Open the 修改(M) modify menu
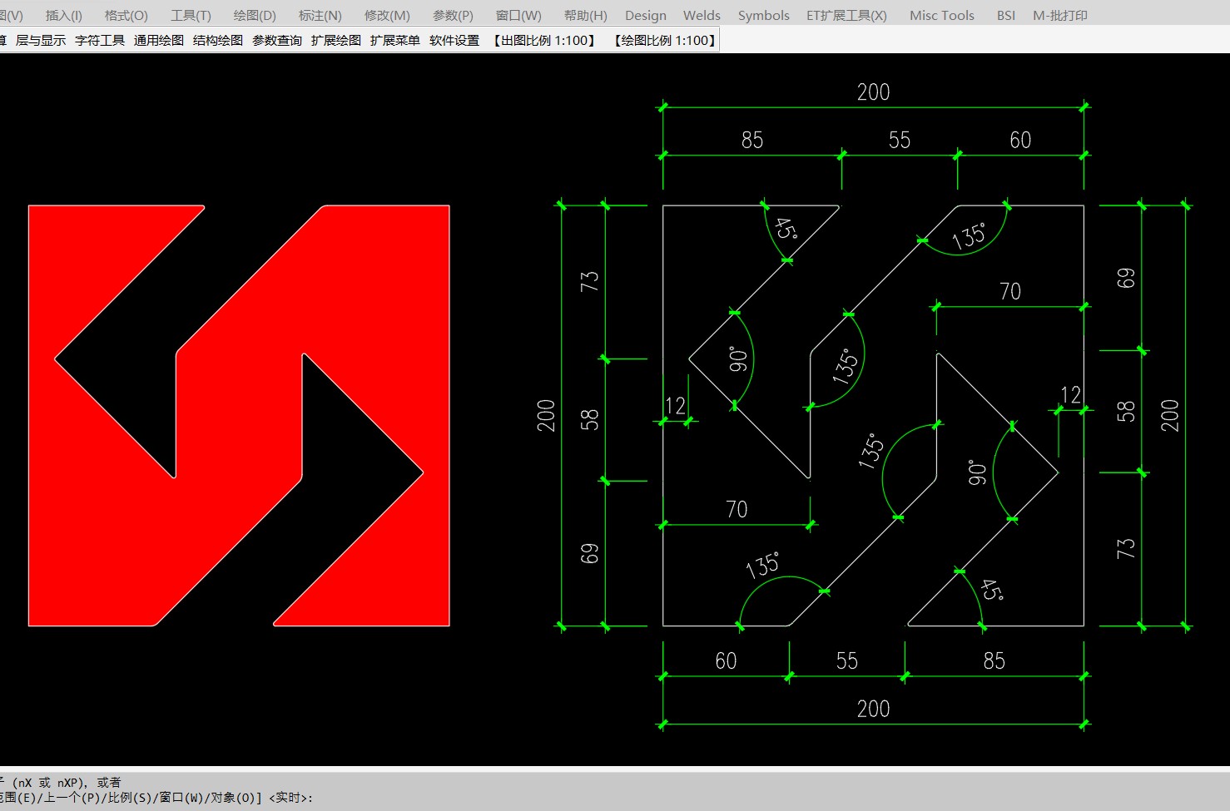 click(x=387, y=15)
